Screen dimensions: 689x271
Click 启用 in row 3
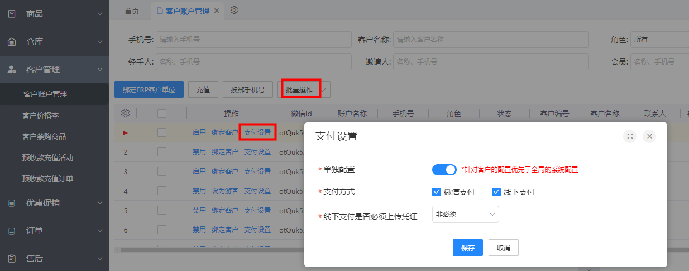point(199,171)
